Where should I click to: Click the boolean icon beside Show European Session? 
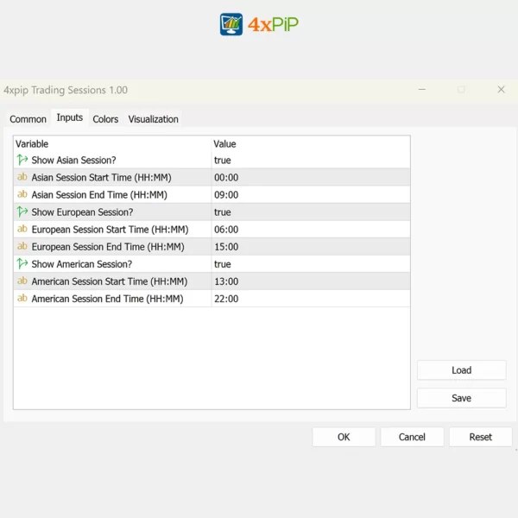[22, 212]
